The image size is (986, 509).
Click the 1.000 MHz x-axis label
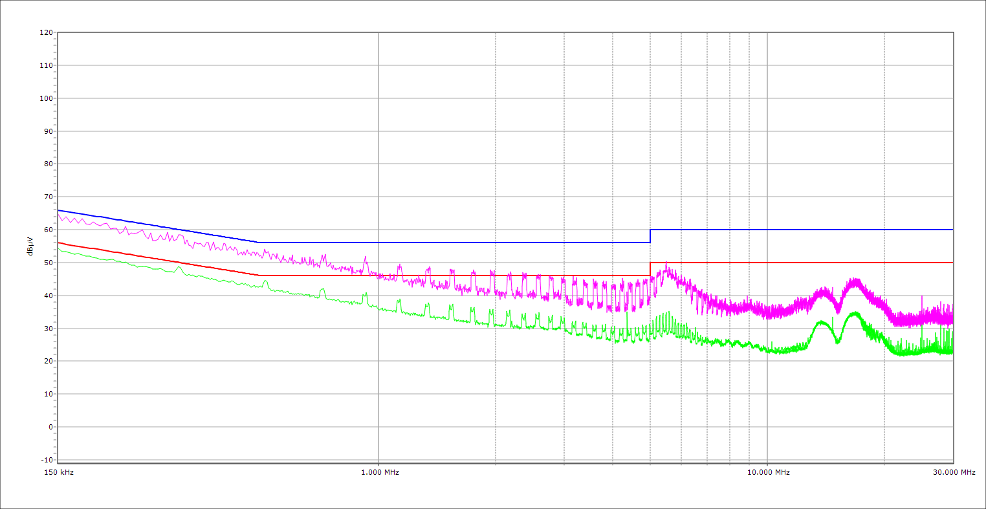[x=379, y=472]
